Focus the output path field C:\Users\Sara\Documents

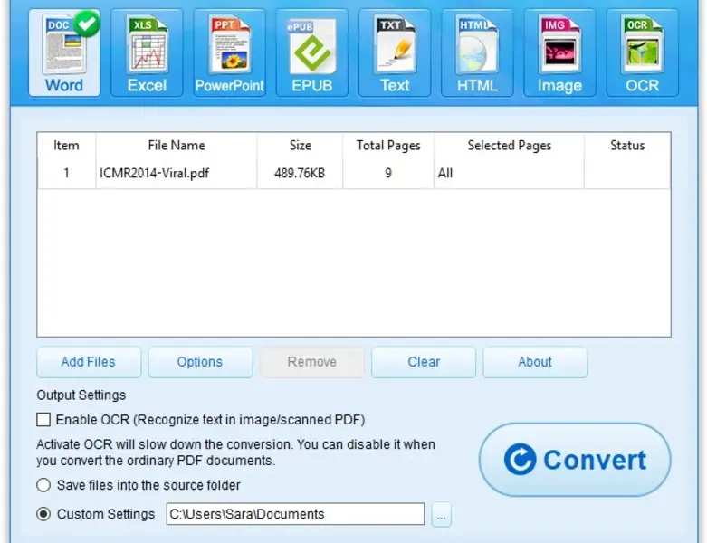(x=295, y=514)
